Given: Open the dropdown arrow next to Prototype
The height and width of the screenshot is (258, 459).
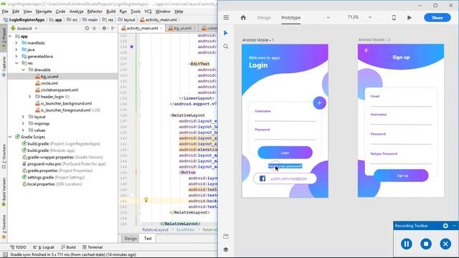Looking at the screenshot, I should click(328, 17).
